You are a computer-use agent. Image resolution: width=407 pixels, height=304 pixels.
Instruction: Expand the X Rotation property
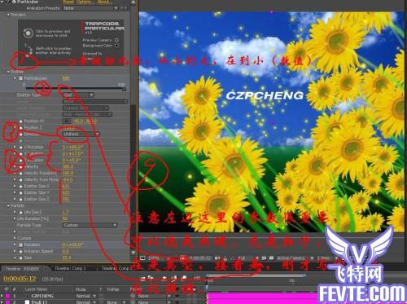point(15,147)
